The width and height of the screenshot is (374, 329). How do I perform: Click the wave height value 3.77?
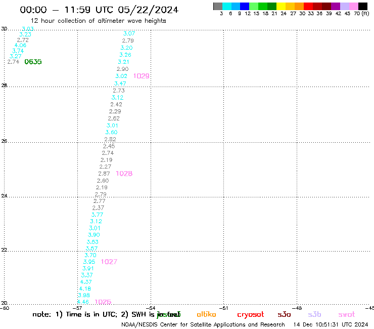97,215
